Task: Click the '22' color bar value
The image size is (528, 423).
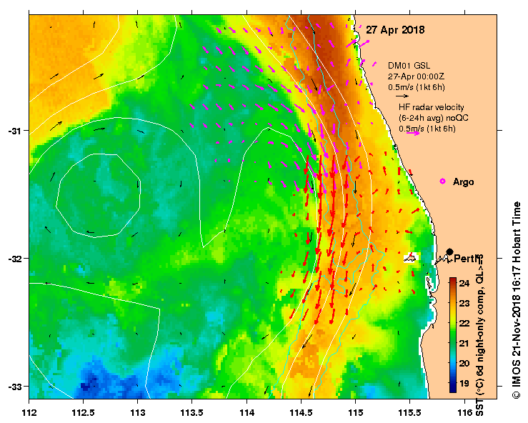Action: click(464, 323)
